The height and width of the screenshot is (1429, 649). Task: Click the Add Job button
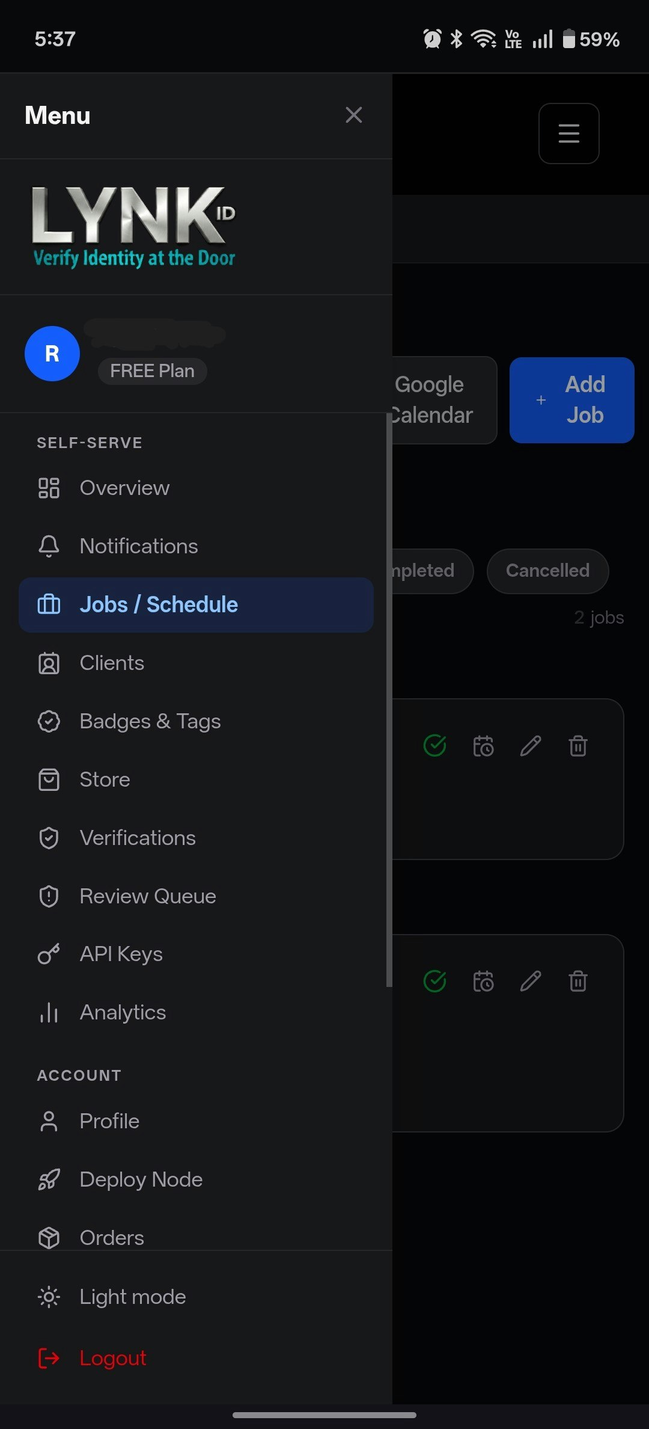pos(571,400)
